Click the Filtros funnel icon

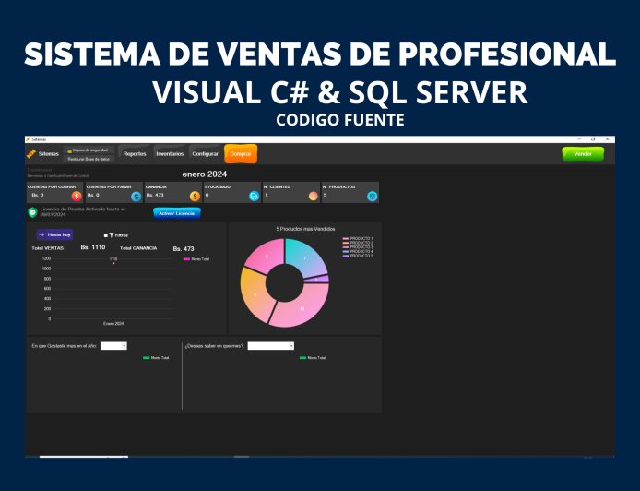[x=112, y=235]
